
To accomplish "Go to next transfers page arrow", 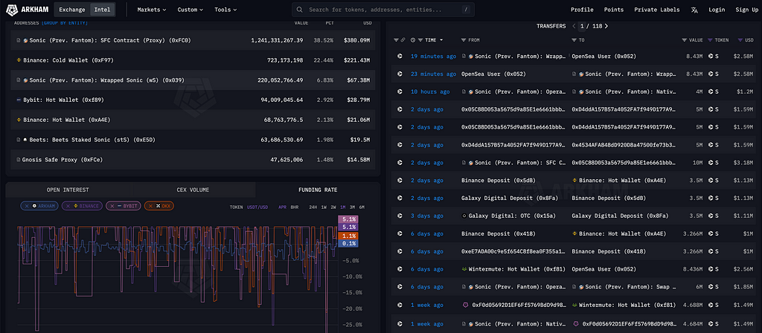I will coord(606,26).
